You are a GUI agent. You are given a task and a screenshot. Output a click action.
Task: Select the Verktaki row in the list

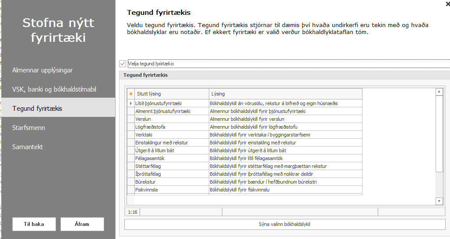coord(172,135)
